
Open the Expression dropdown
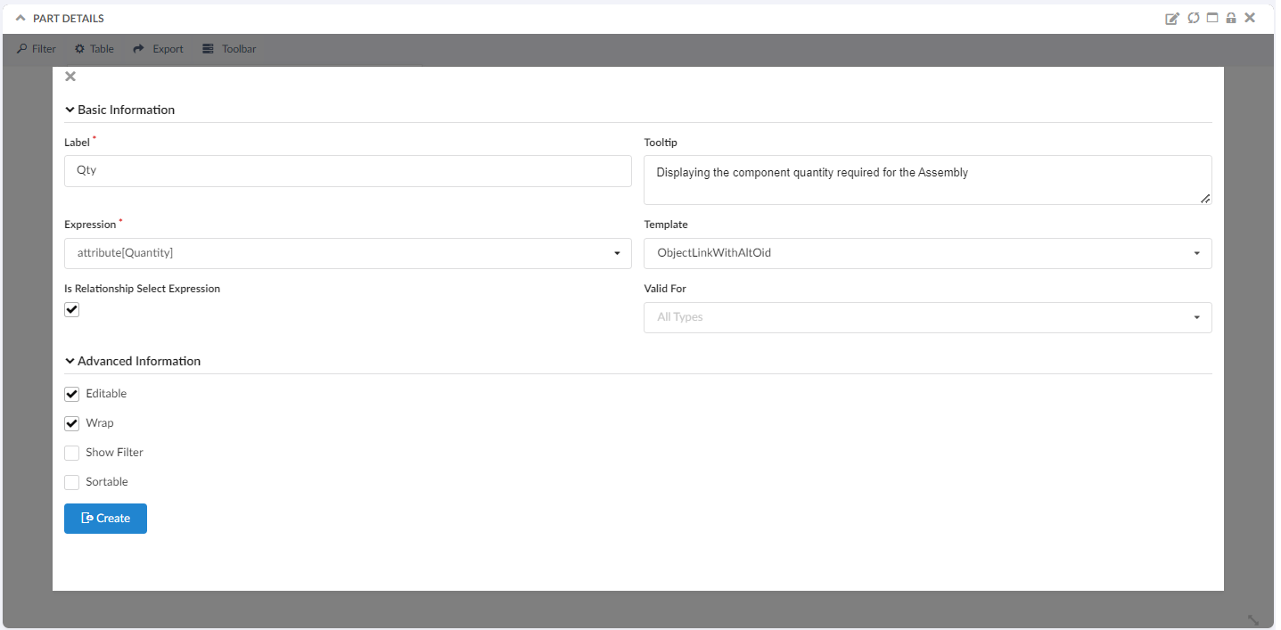tap(348, 253)
